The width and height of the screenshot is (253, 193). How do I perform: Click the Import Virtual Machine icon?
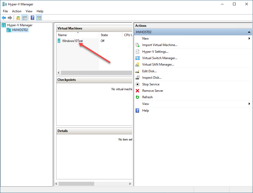pyautogui.click(x=137, y=45)
